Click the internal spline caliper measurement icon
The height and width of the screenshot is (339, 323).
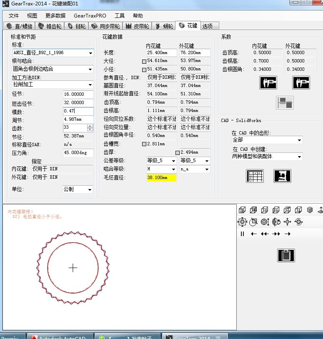pos(268,82)
